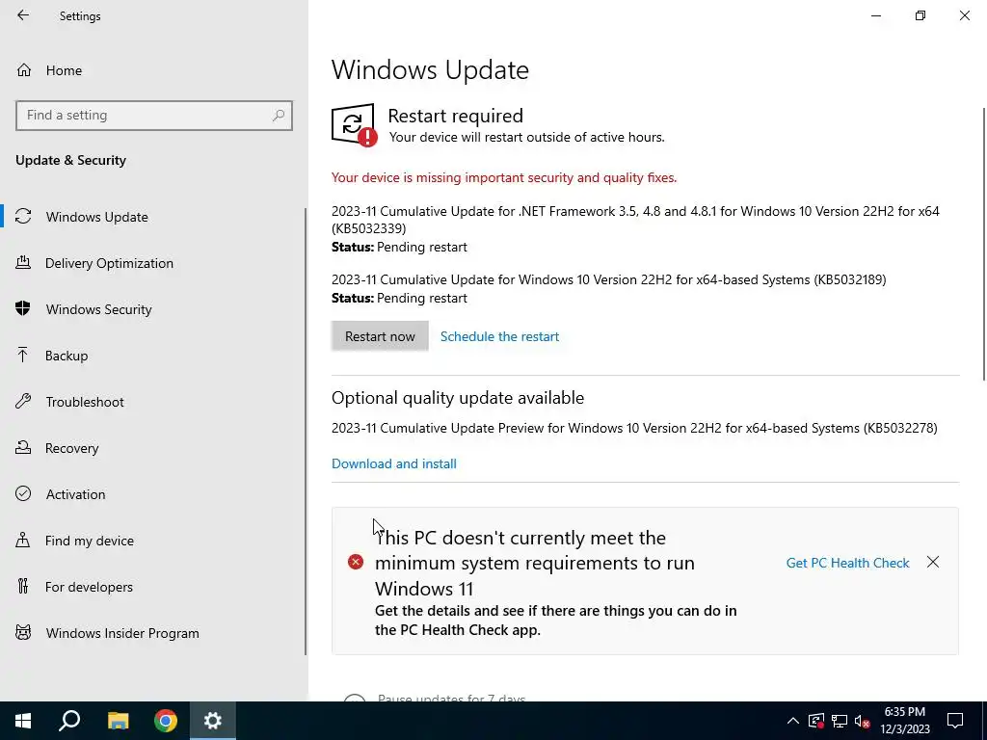Open File Explorer from taskbar
Screen dimensions: 987x740
pos(118,721)
